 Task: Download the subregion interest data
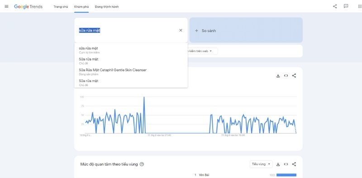pos(278,164)
